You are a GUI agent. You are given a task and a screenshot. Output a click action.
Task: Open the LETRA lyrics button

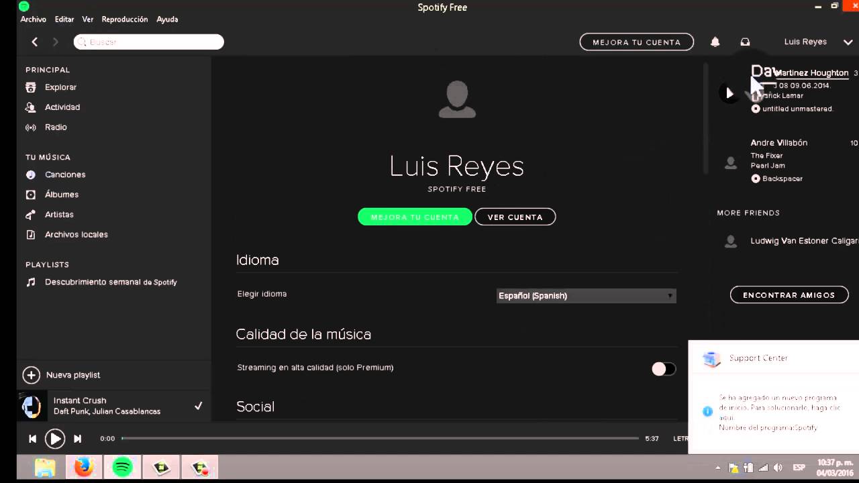click(x=680, y=439)
